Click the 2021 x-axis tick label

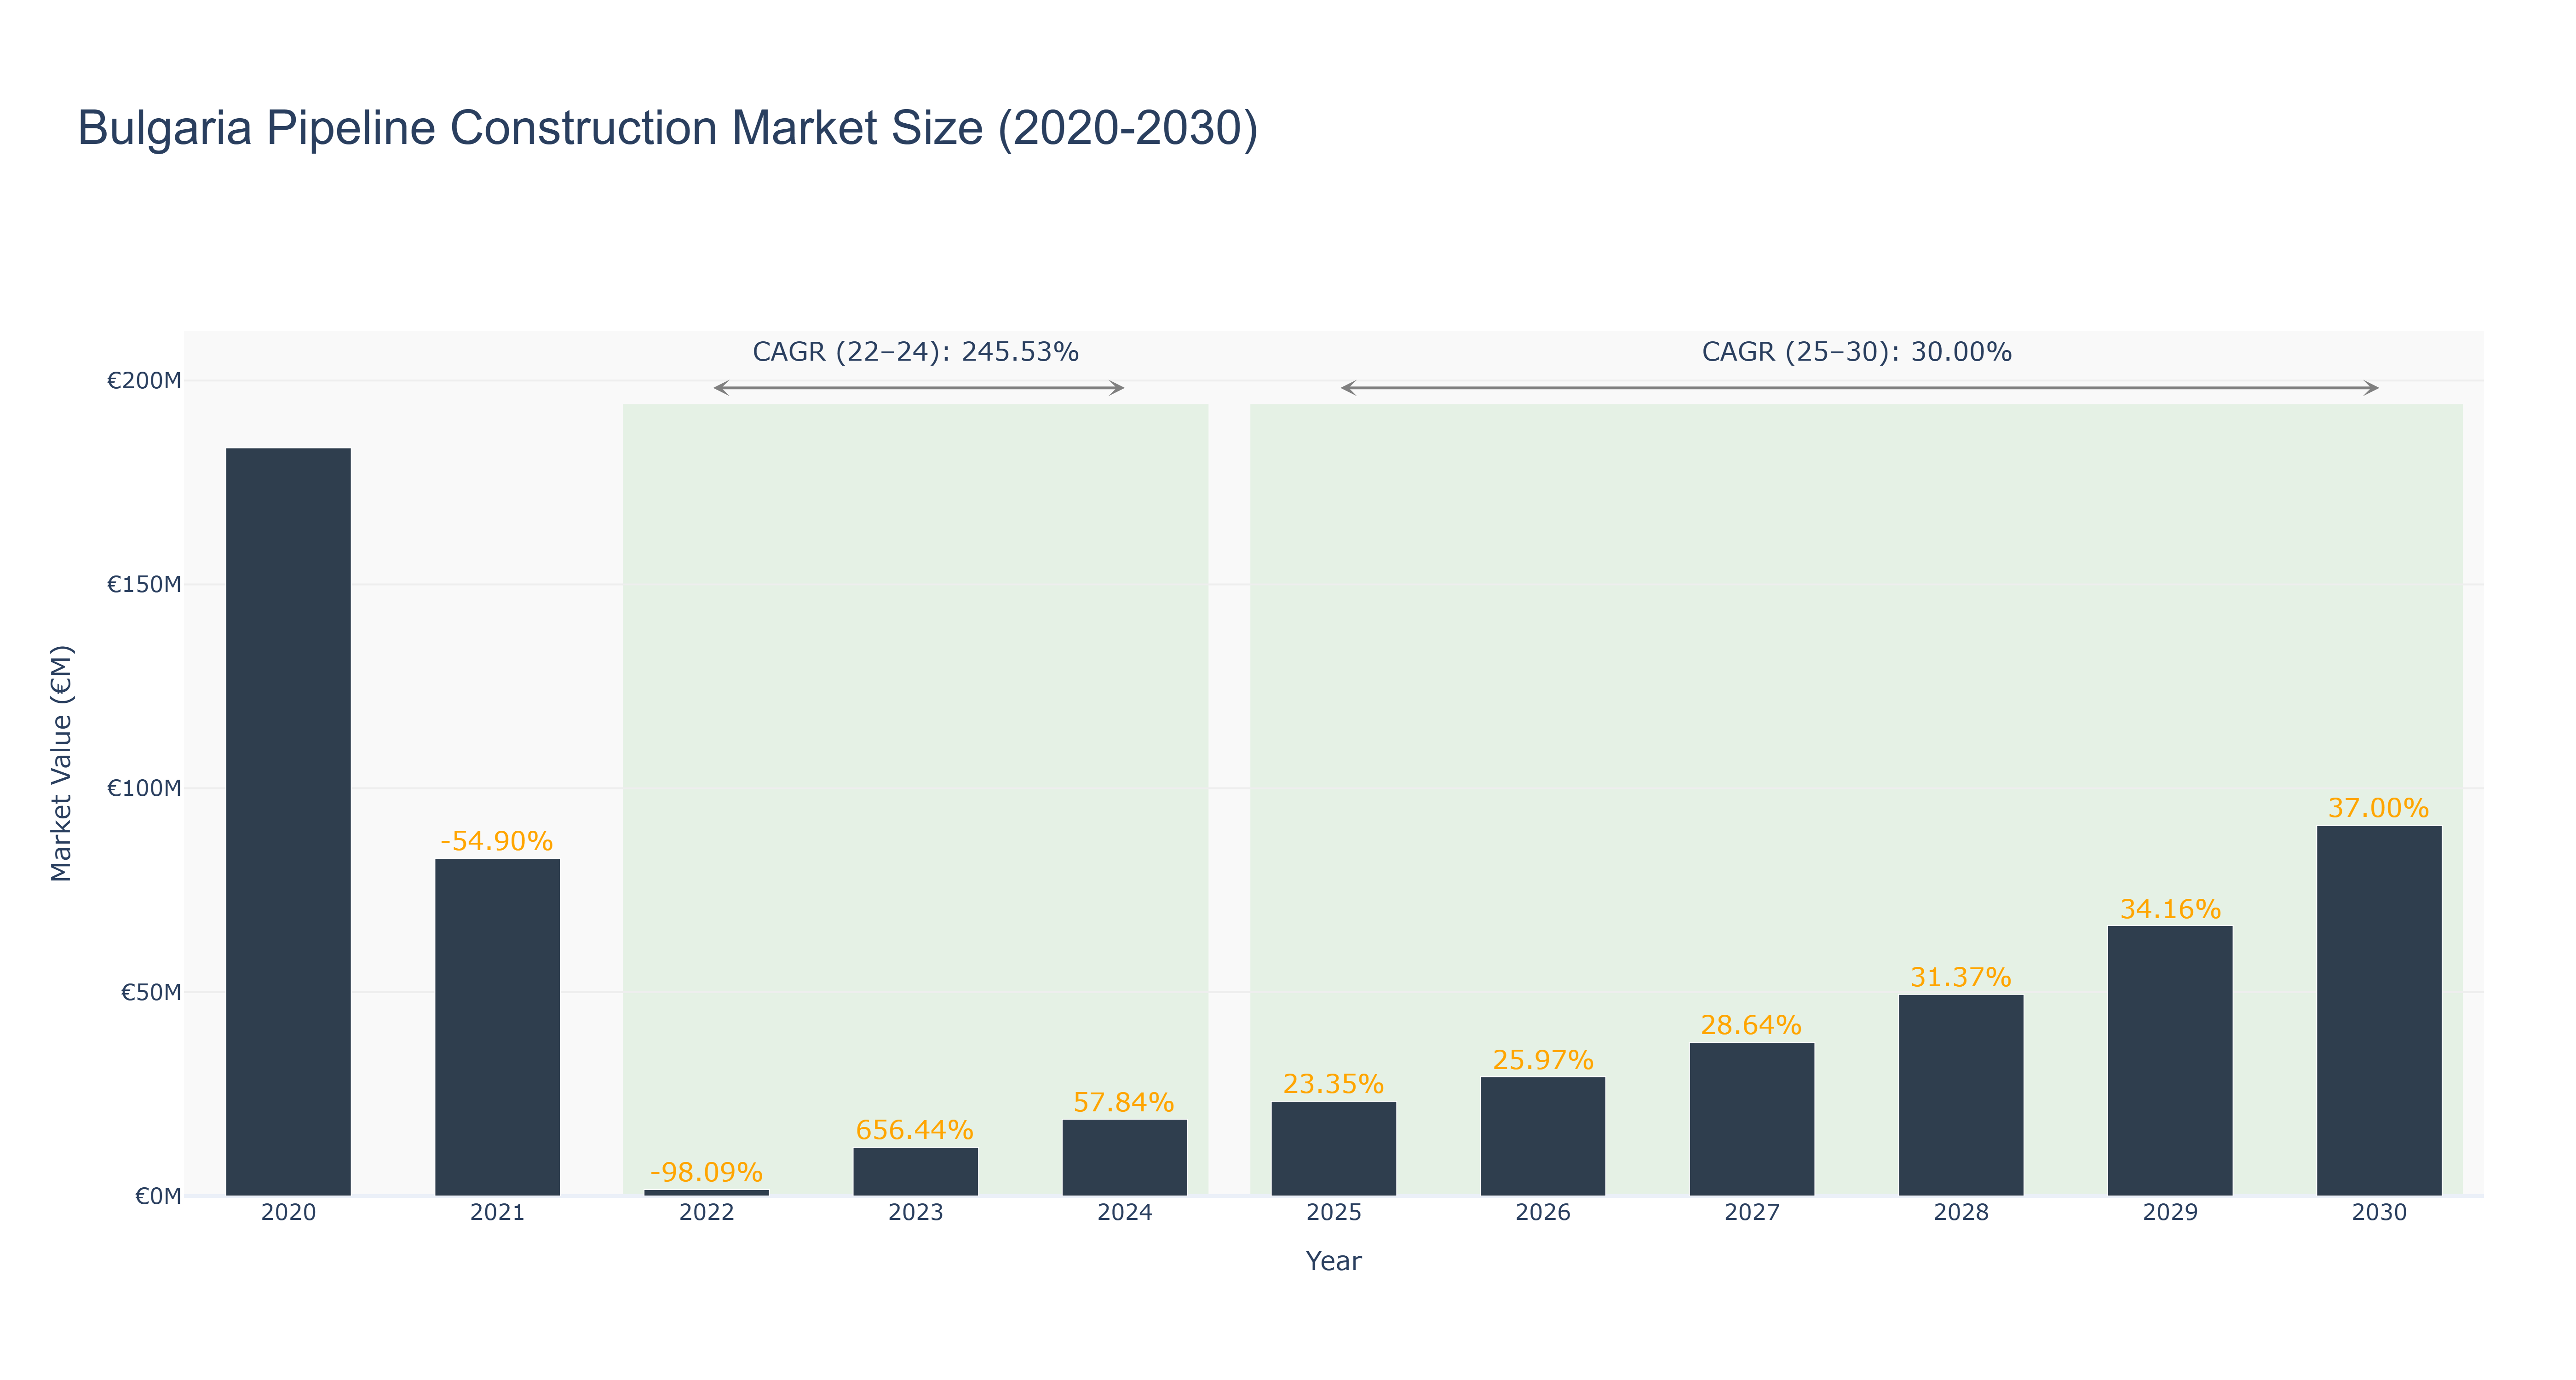point(497,1213)
